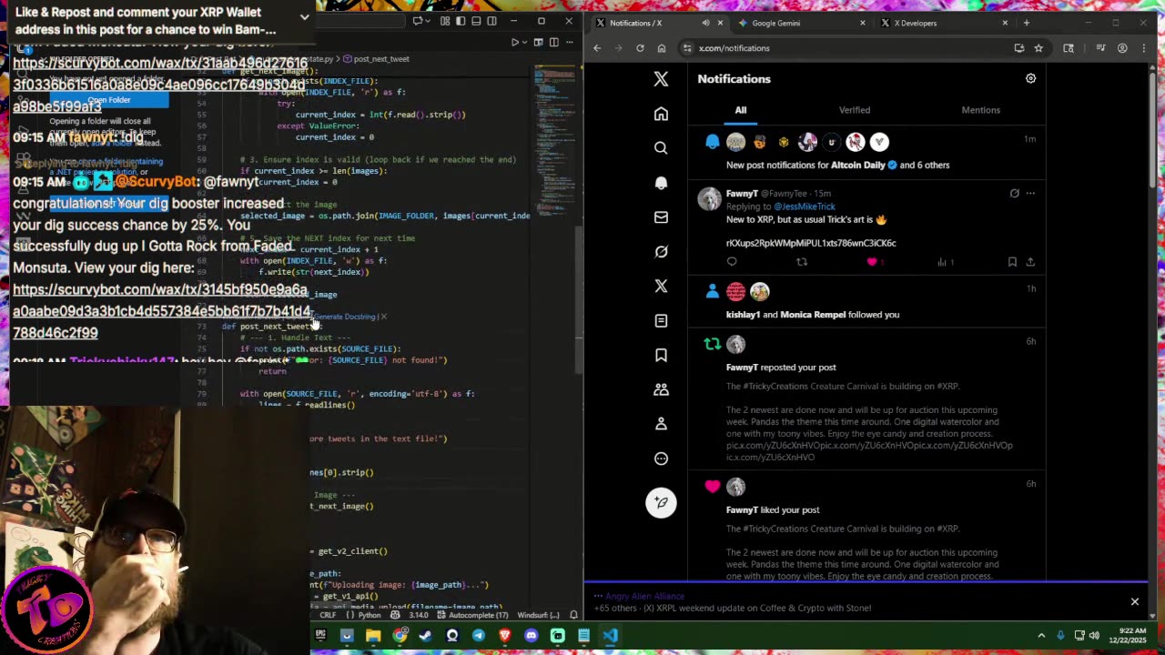The width and height of the screenshot is (1165, 655).
Task: Open Notifications settings gear
Action: 1030,78
